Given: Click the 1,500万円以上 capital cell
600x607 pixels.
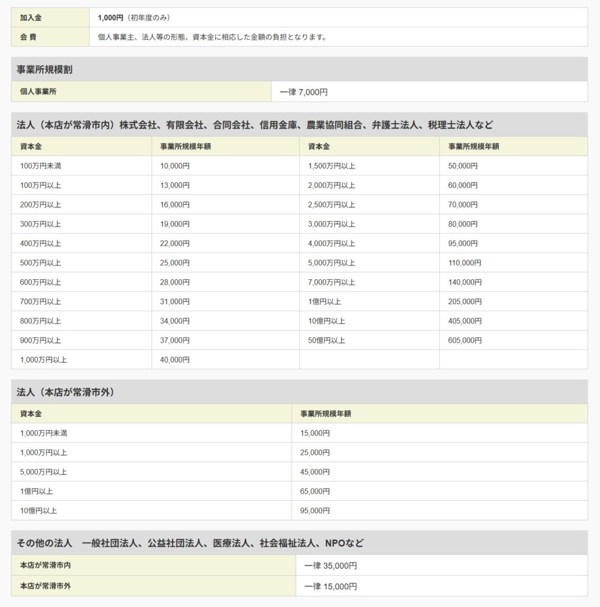Looking at the screenshot, I should [x=331, y=166].
